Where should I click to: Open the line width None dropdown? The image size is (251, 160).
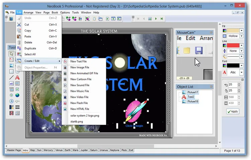coord(241,51)
